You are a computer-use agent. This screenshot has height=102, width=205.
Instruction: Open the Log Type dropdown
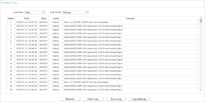pyautogui.click(x=35, y=12)
